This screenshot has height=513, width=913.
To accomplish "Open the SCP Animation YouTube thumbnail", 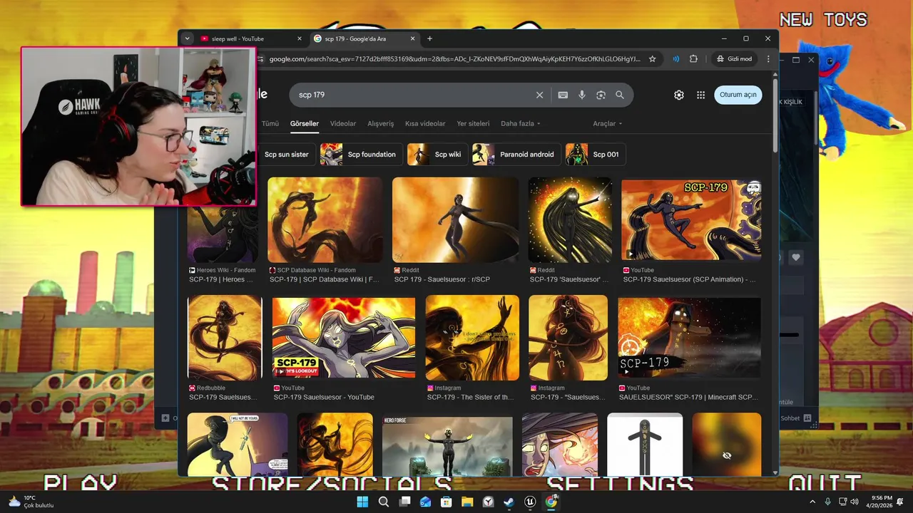I will coord(690,220).
